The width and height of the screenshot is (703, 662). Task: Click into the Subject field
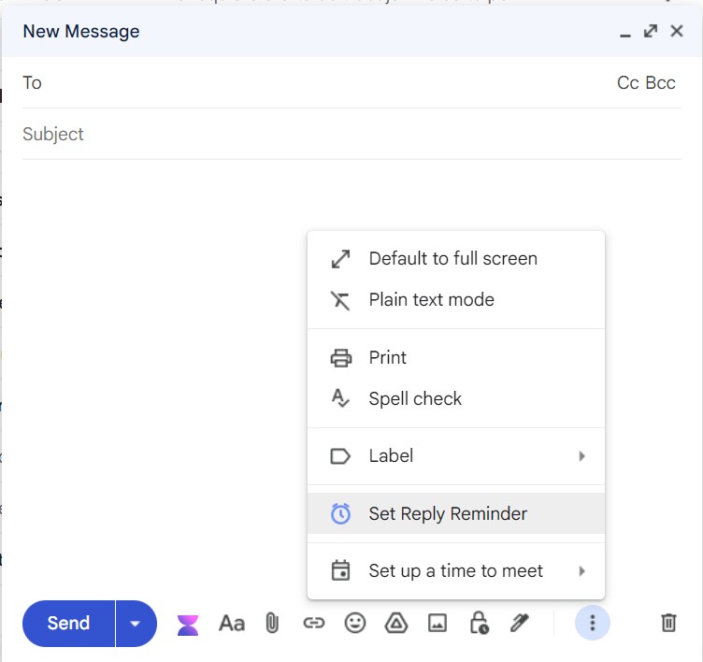pos(327,135)
